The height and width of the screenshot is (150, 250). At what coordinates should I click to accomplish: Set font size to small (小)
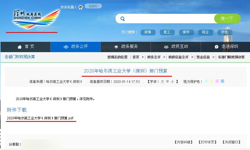(172, 82)
